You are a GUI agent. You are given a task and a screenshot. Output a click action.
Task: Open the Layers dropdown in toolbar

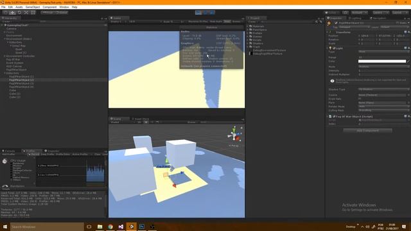pyautogui.click(x=380, y=13)
